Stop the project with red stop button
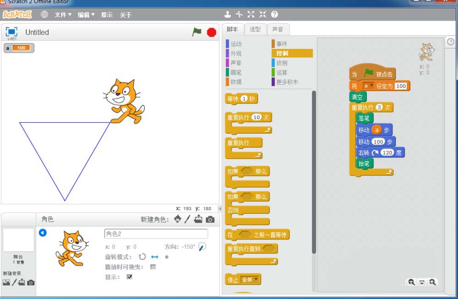The width and height of the screenshot is (458, 299). pyautogui.click(x=212, y=32)
